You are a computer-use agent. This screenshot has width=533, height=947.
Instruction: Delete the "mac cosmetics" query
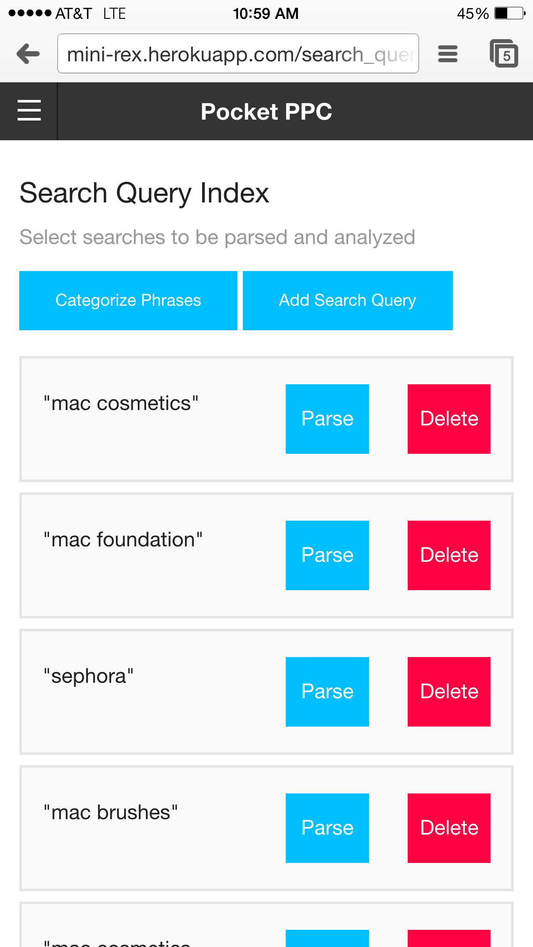pyautogui.click(x=449, y=419)
